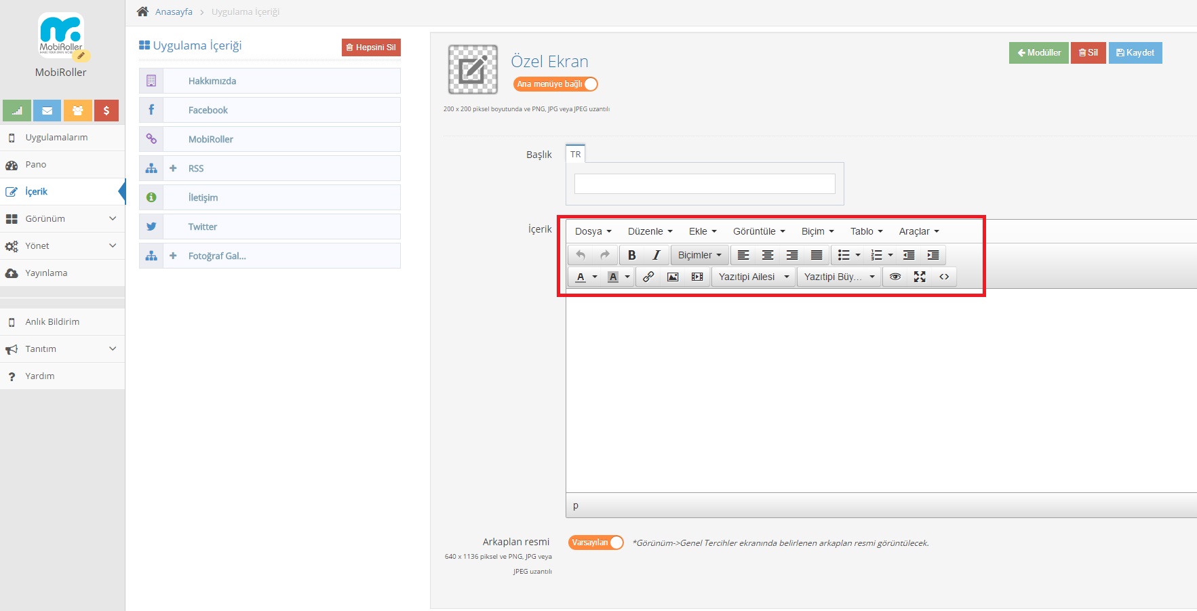Image resolution: width=1197 pixels, height=611 pixels.
Task: Open the source code view icon
Action: tap(944, 277)
